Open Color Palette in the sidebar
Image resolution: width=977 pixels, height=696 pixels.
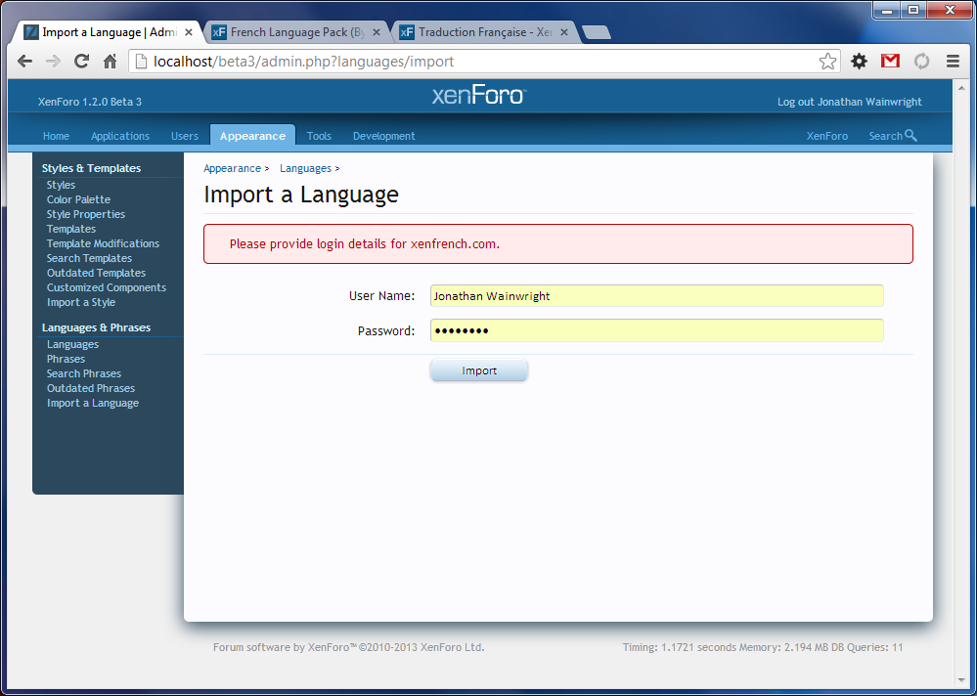[x=78, y=199]
